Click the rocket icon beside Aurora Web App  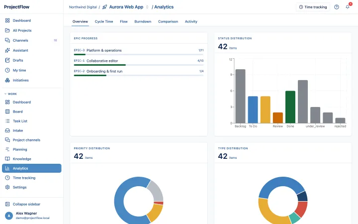pyautogui.click(x=104, y=7)
